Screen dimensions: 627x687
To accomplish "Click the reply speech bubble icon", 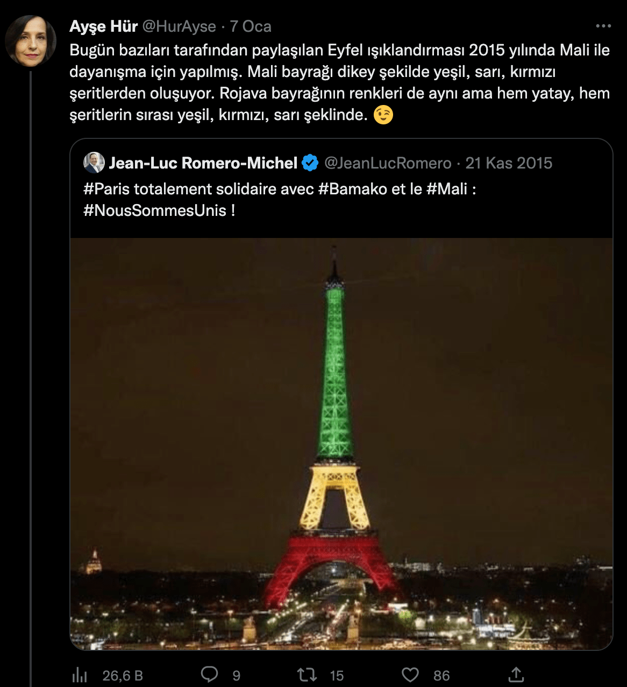I will pos(209,675).
